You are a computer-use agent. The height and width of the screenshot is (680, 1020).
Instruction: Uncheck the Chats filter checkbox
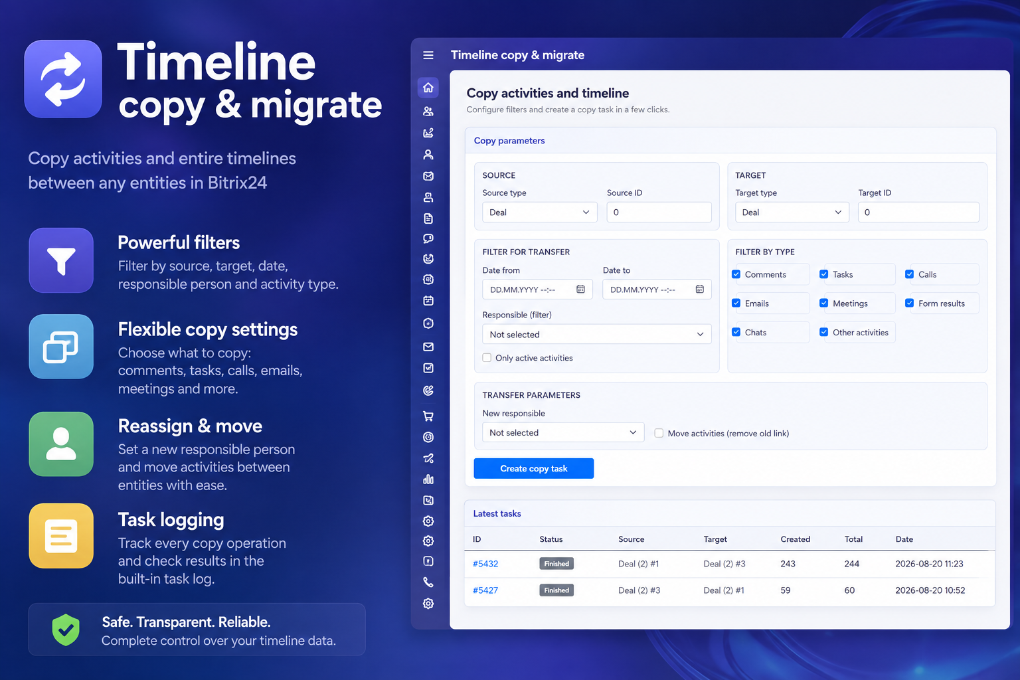click(x=736, y=332)
